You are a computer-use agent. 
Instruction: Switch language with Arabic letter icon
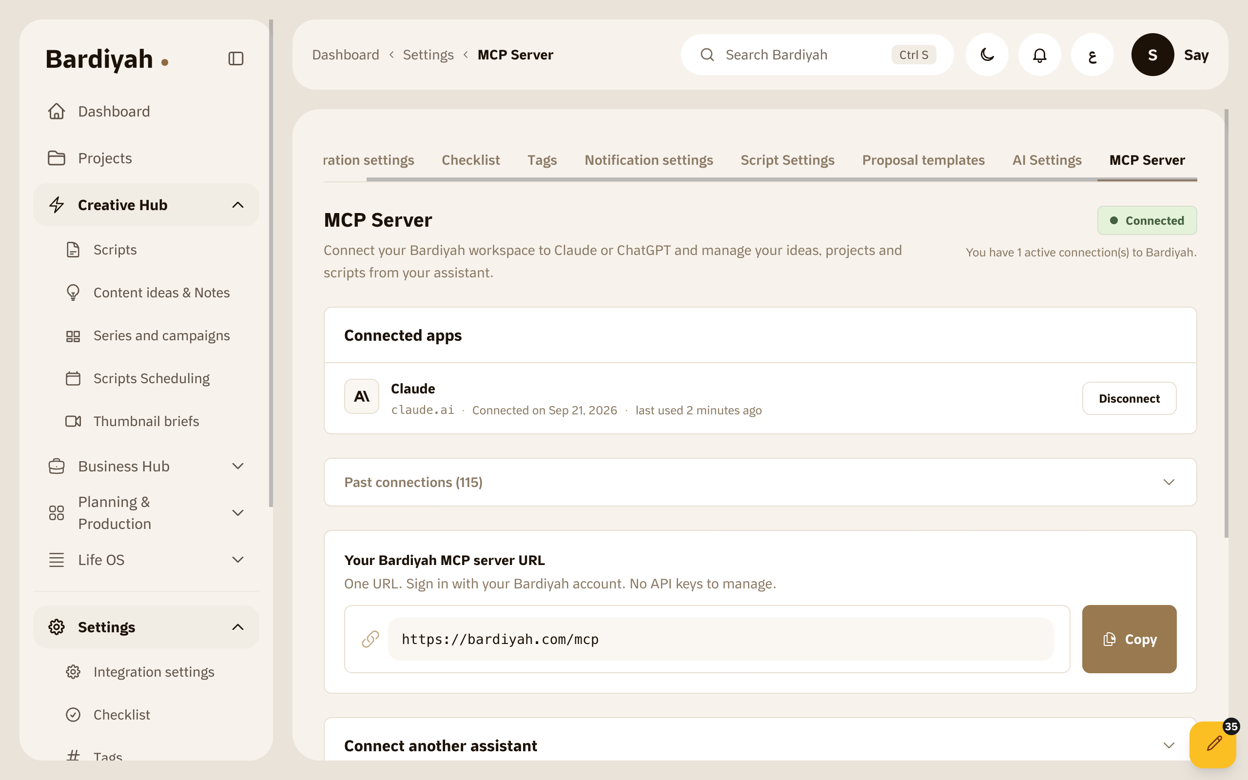pyautogui.click(x=1092, y=55)
